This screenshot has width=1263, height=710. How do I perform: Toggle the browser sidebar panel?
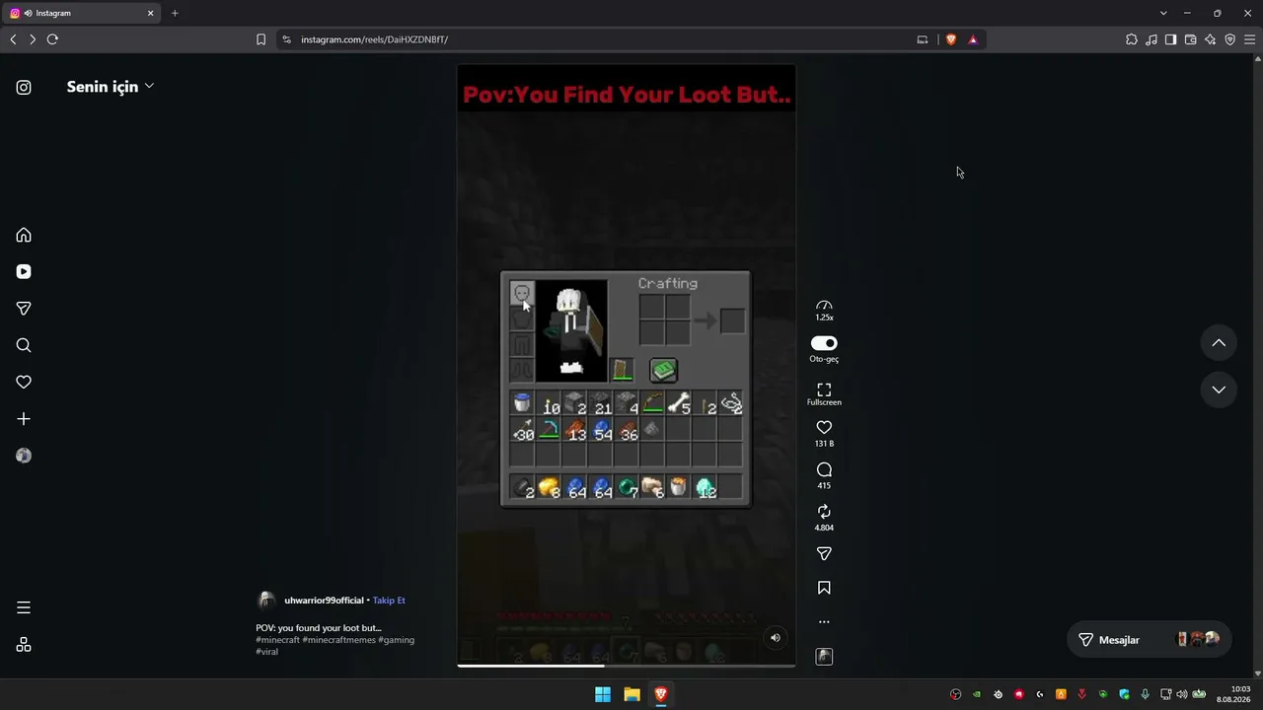[1171, 39]
